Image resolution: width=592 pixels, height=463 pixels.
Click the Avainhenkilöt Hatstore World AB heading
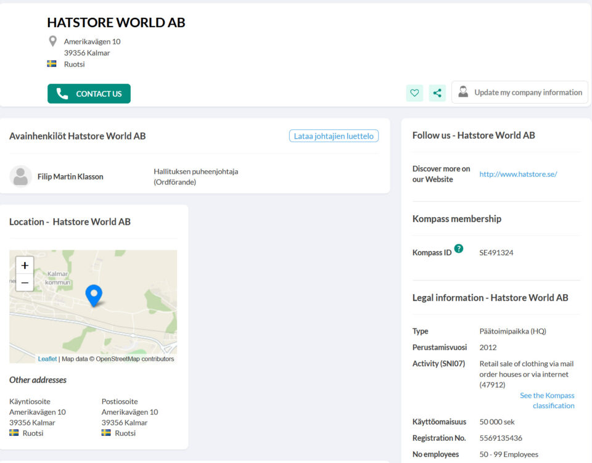[x=78, y=136]
